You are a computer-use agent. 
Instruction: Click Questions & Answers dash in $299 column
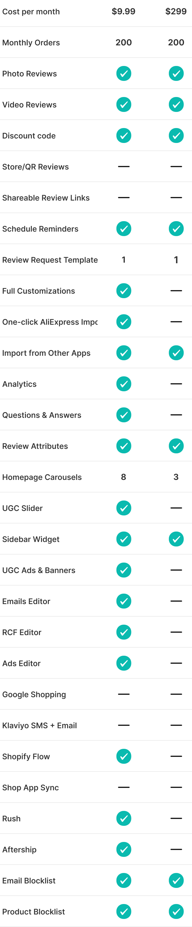(x=176, y=415)
